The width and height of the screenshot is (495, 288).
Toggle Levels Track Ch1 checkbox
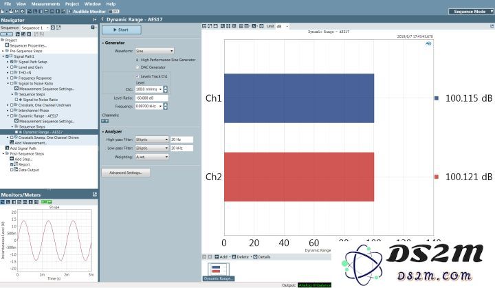pyautogui.click(x=137, y=76)
